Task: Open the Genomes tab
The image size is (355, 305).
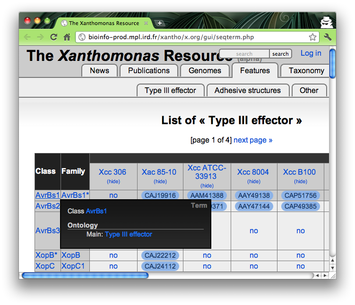Action: click(205, 71)
